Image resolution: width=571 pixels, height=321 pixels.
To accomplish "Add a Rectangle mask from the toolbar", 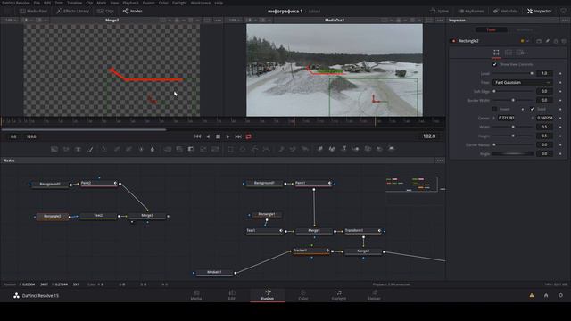I will [230, 149].
